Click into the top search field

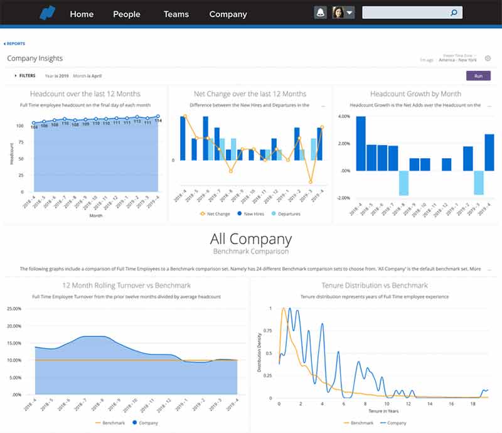coord(405,13)
